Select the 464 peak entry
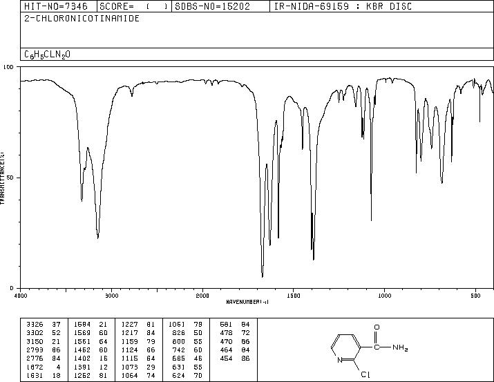This screenshot has width=494, height=382. tap(235, 350)
